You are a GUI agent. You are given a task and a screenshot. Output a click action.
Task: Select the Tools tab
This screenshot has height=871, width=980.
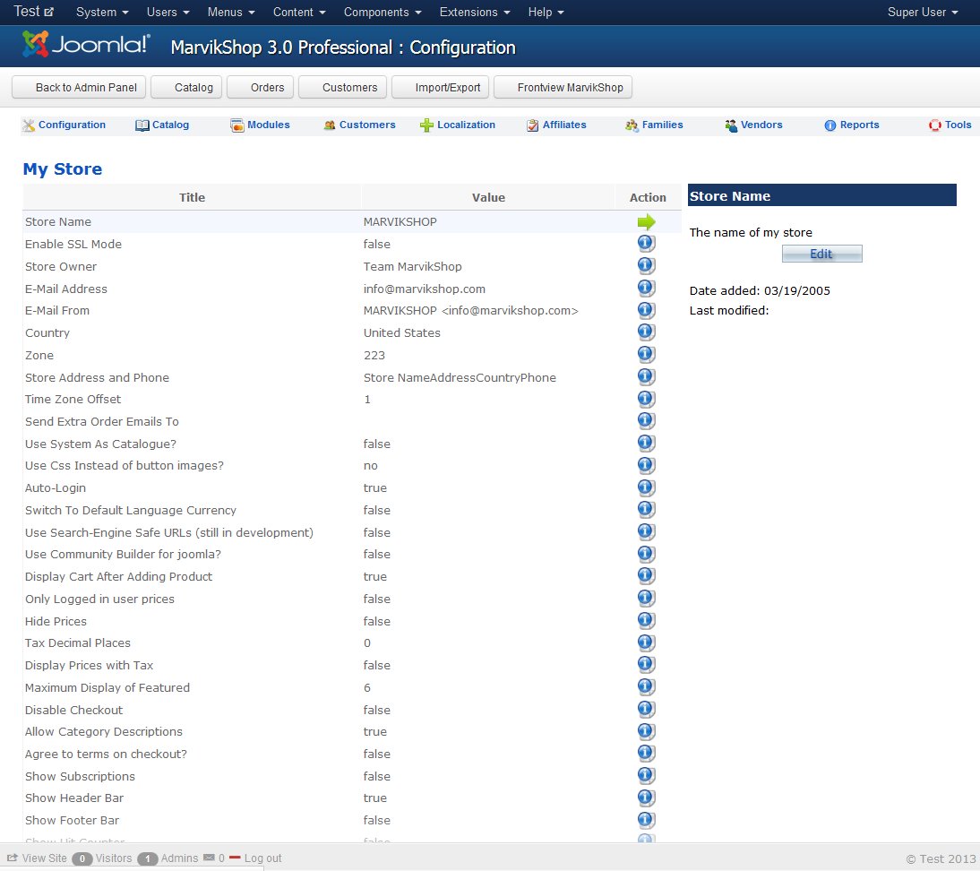click(950, 125)
